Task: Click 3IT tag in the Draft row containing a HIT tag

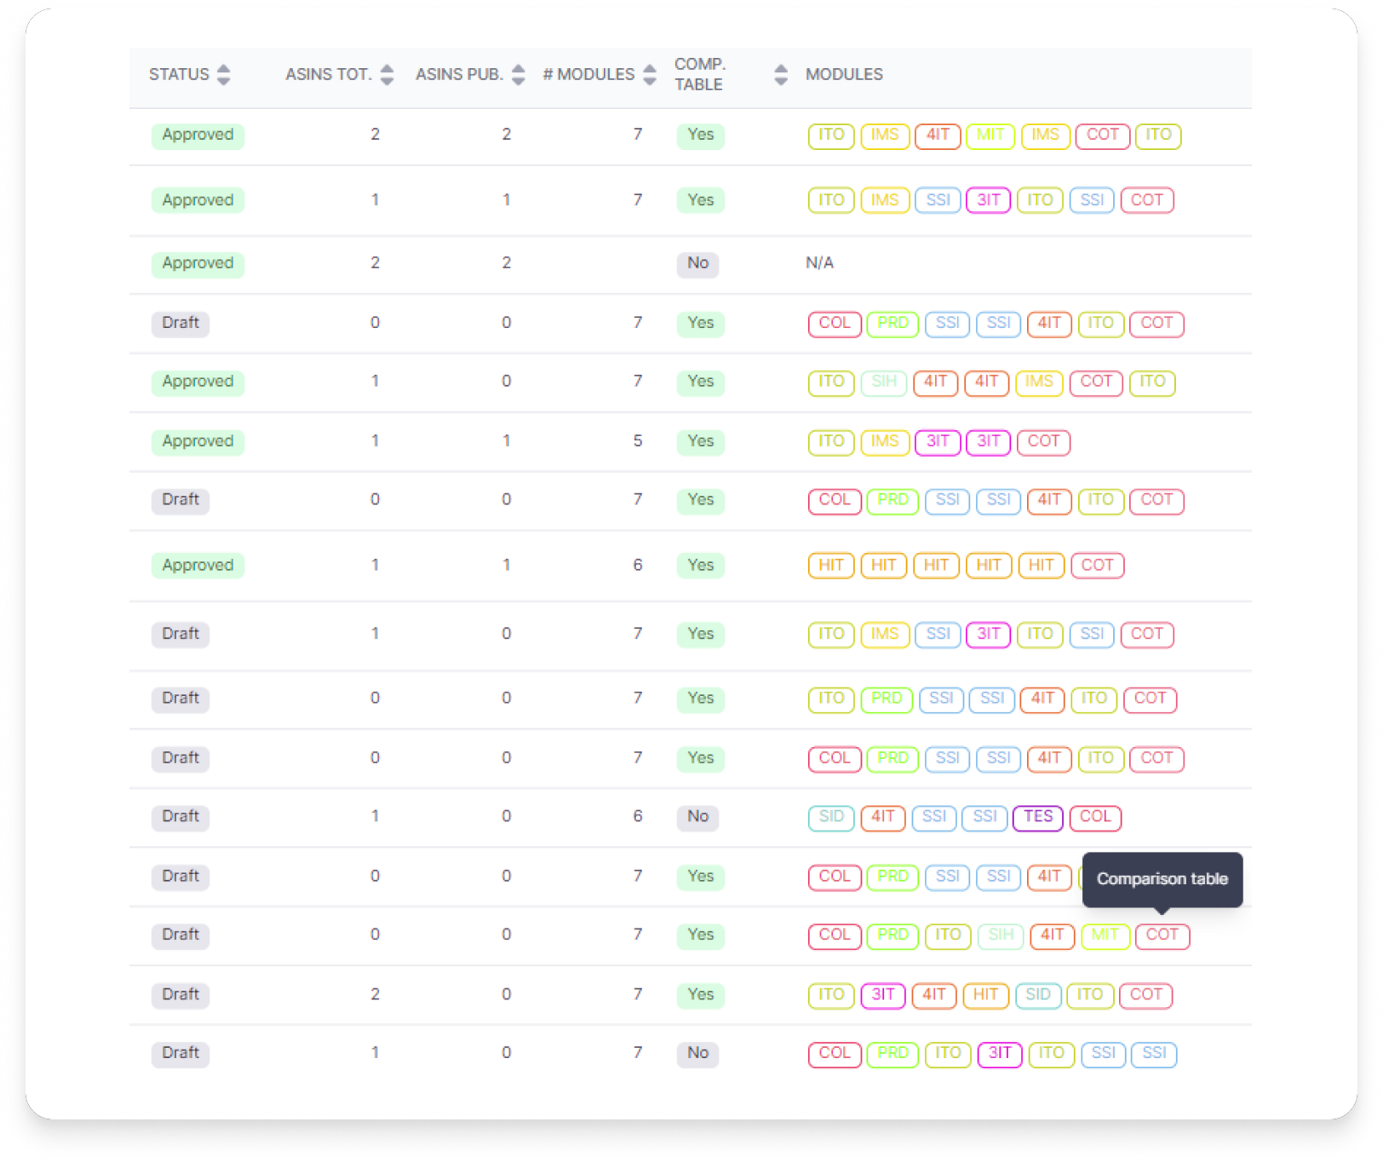Action: click(x=883, y=995)
